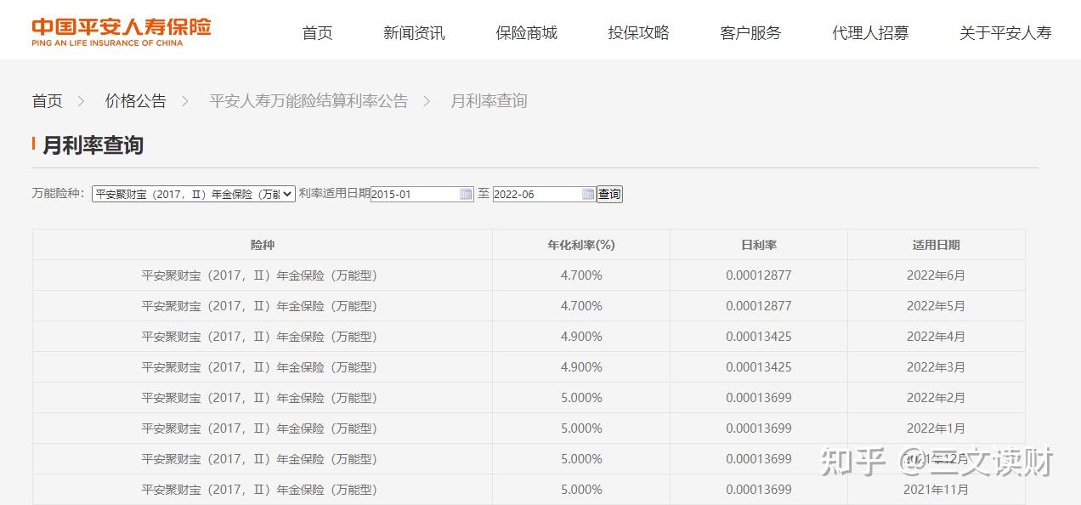Click daily rate 0.00013425 in the 2022年4月 row
The width and height of the screenshot is (1081, 505).
(x=759, y=337)
